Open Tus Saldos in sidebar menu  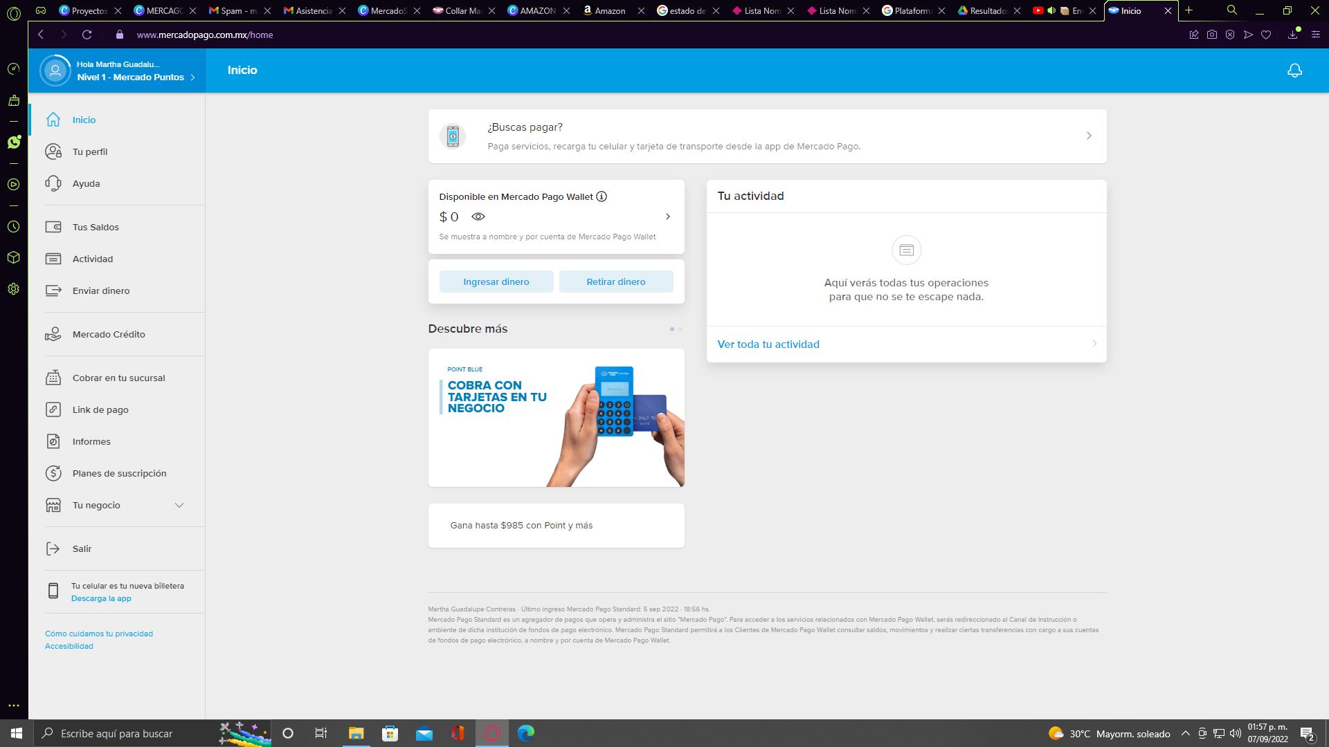point(96,227)
